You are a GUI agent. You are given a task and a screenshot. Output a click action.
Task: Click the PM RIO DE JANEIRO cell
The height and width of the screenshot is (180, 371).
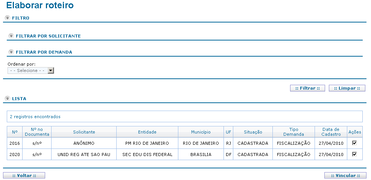pos(147,143)
